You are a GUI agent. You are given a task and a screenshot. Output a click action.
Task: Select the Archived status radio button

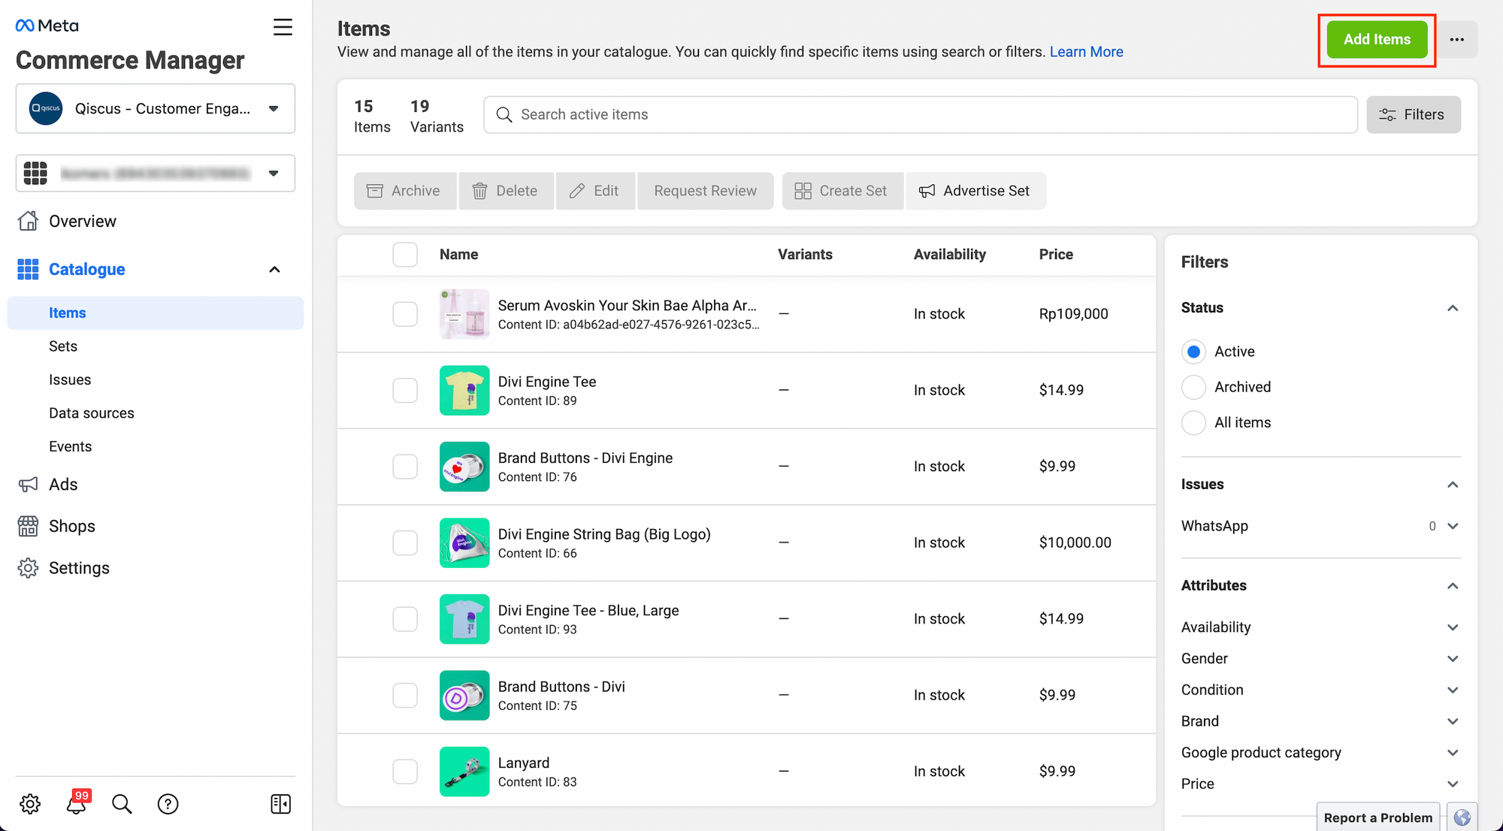[1193, 387]
